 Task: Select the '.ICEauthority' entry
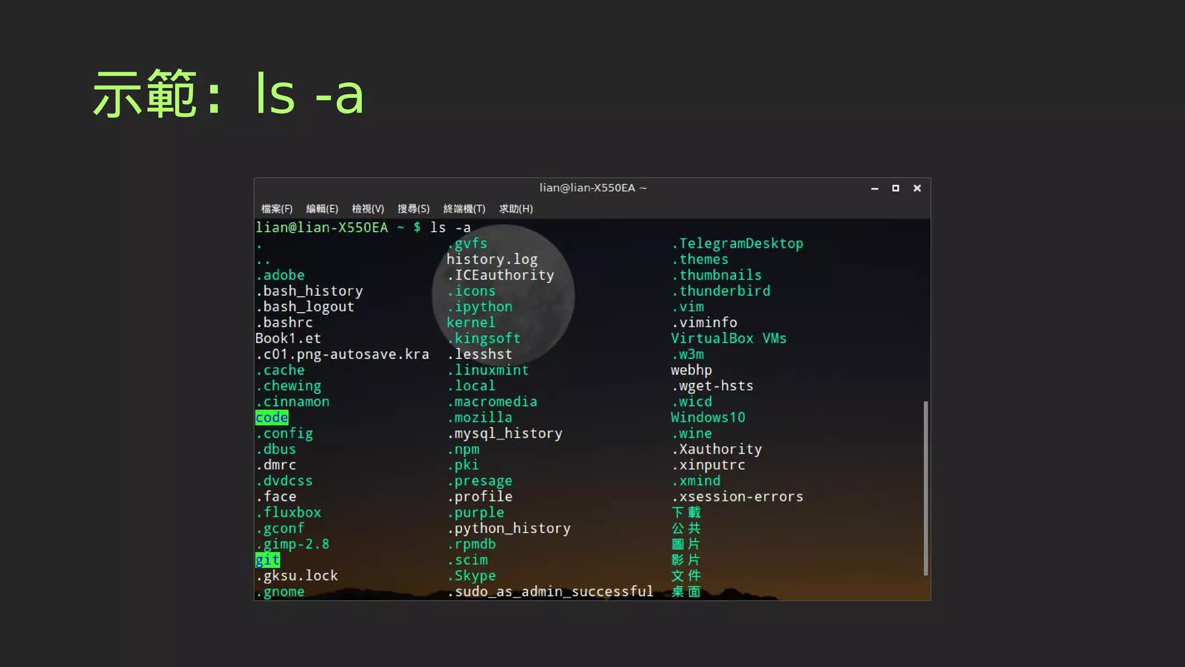tap(501, 275)
